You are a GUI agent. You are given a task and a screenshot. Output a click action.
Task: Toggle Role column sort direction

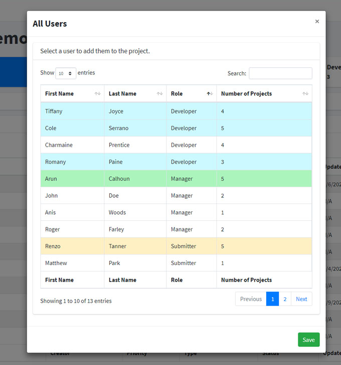[x=209, y=94]
